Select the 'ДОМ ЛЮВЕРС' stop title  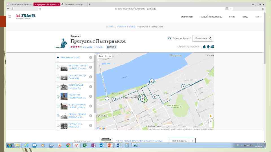pyautogui.click(x=77, y=77)
